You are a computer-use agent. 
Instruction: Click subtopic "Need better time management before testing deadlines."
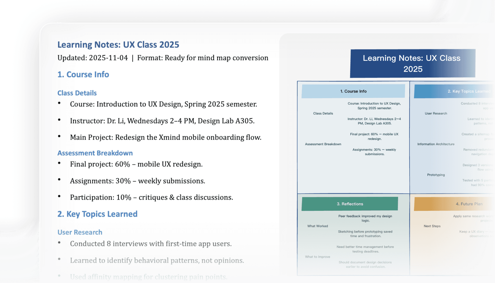[x=365, y=249]
